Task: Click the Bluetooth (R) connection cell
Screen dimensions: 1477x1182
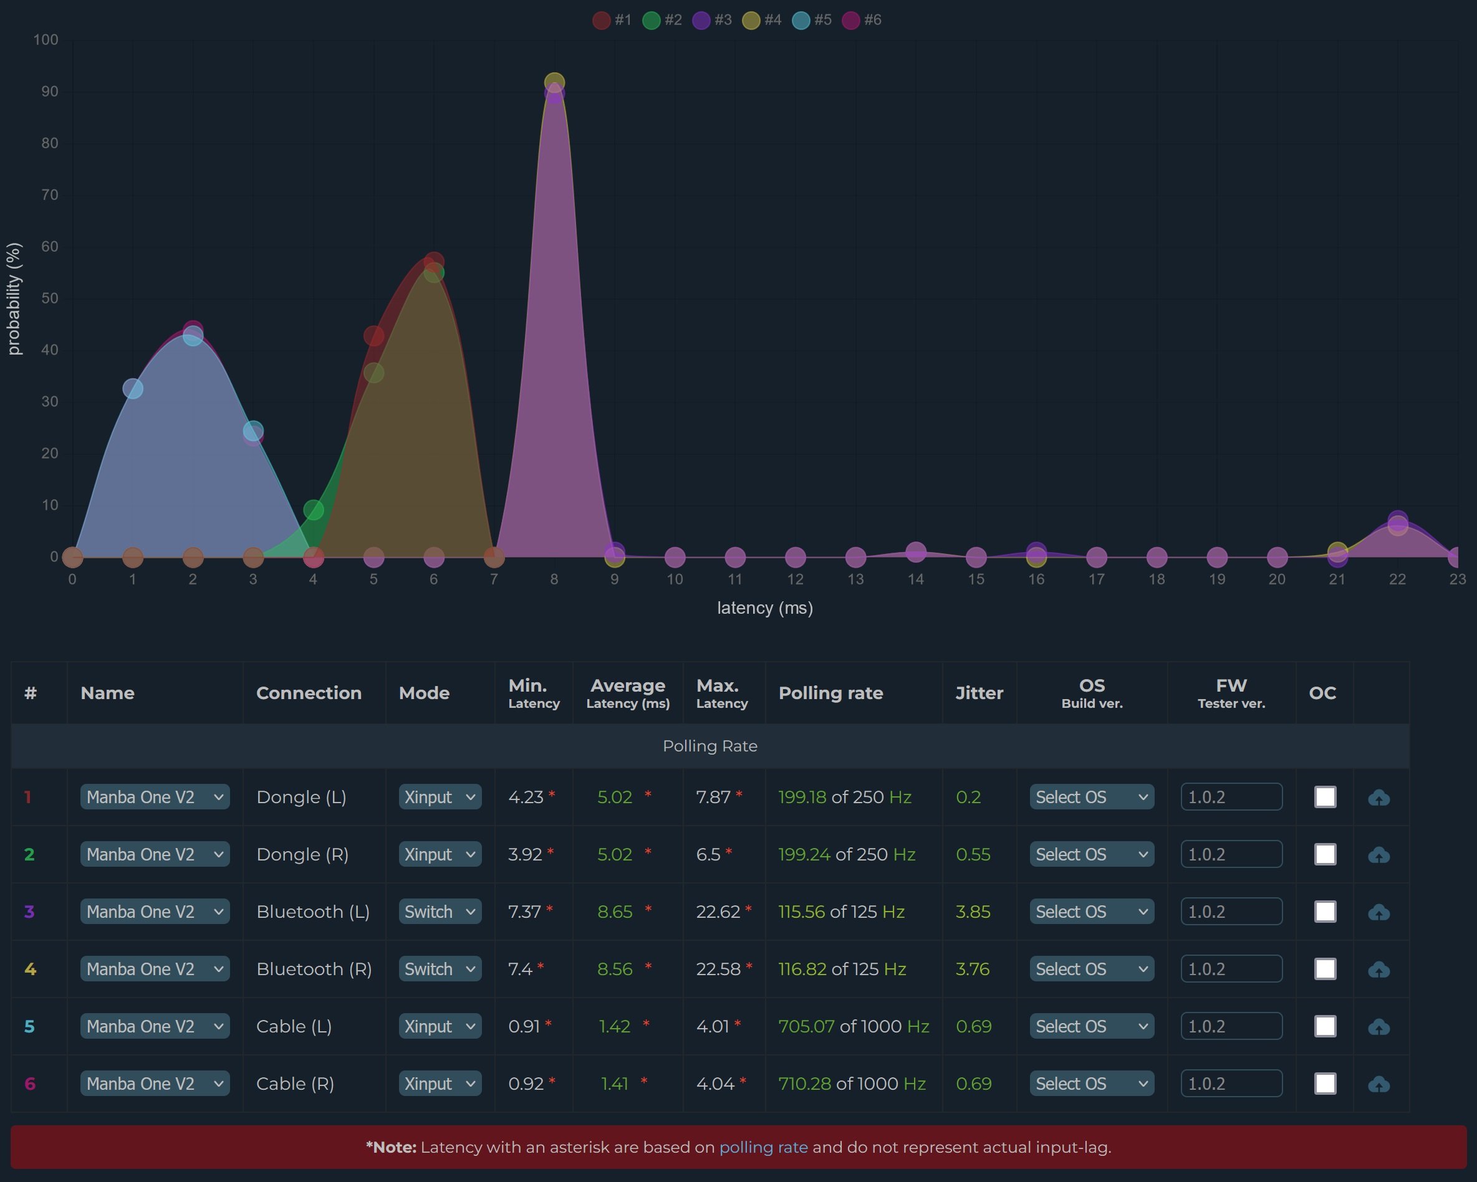Action: click(314, 969)
